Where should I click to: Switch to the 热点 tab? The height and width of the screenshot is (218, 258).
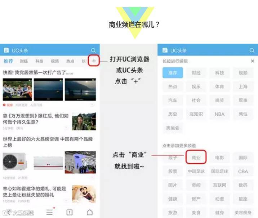(70, 61)
